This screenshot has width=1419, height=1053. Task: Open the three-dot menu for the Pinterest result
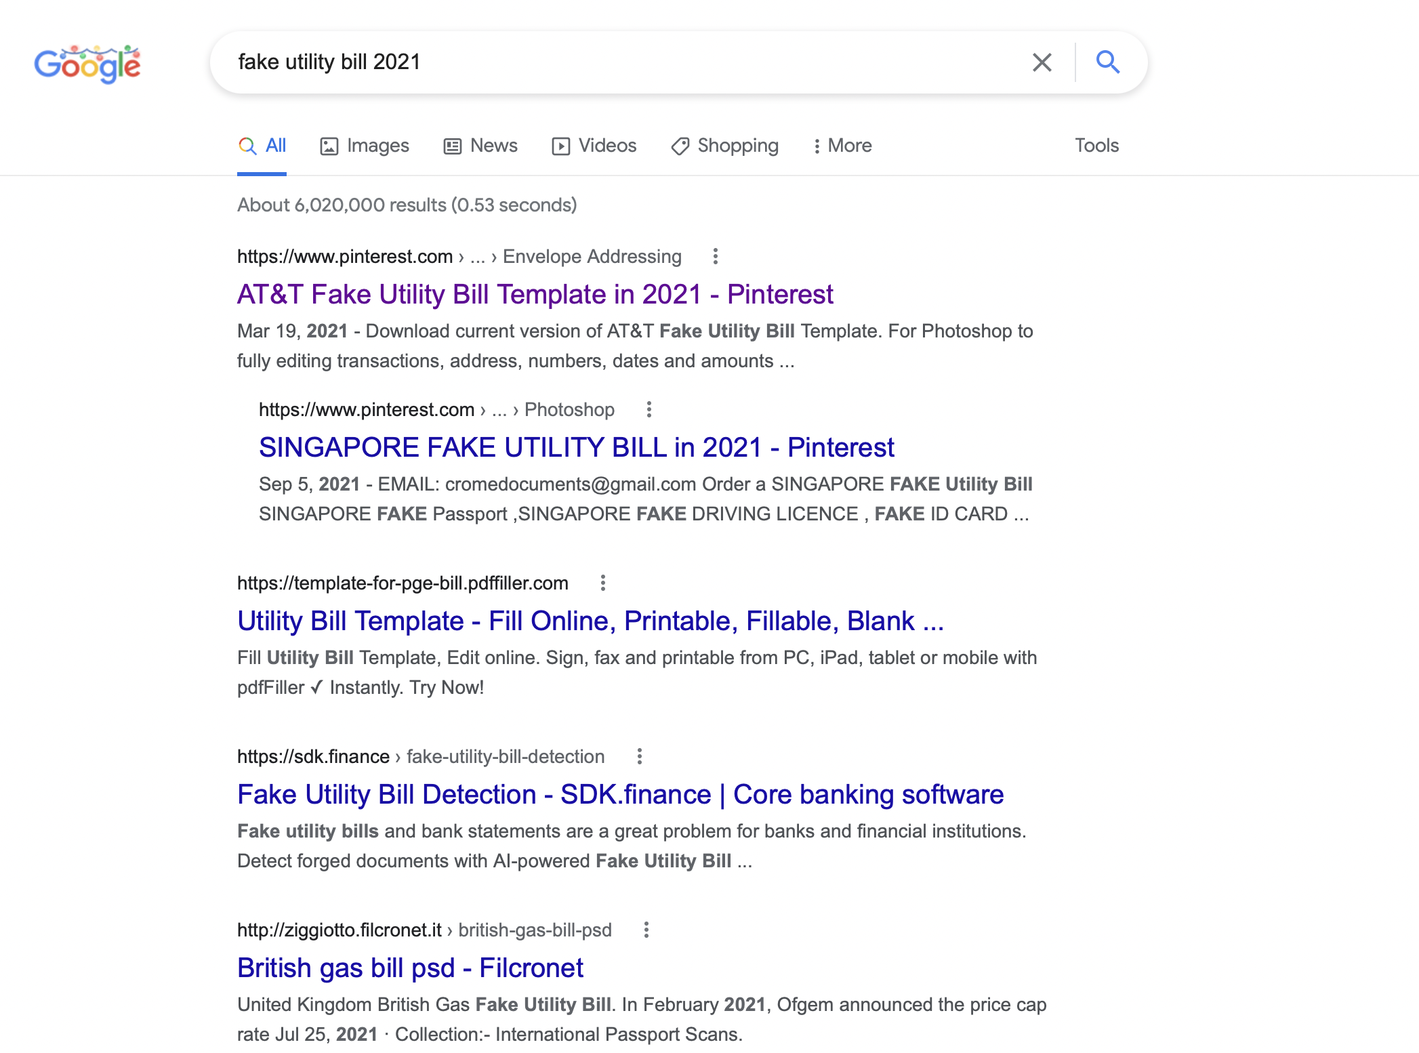pos(716,256)
